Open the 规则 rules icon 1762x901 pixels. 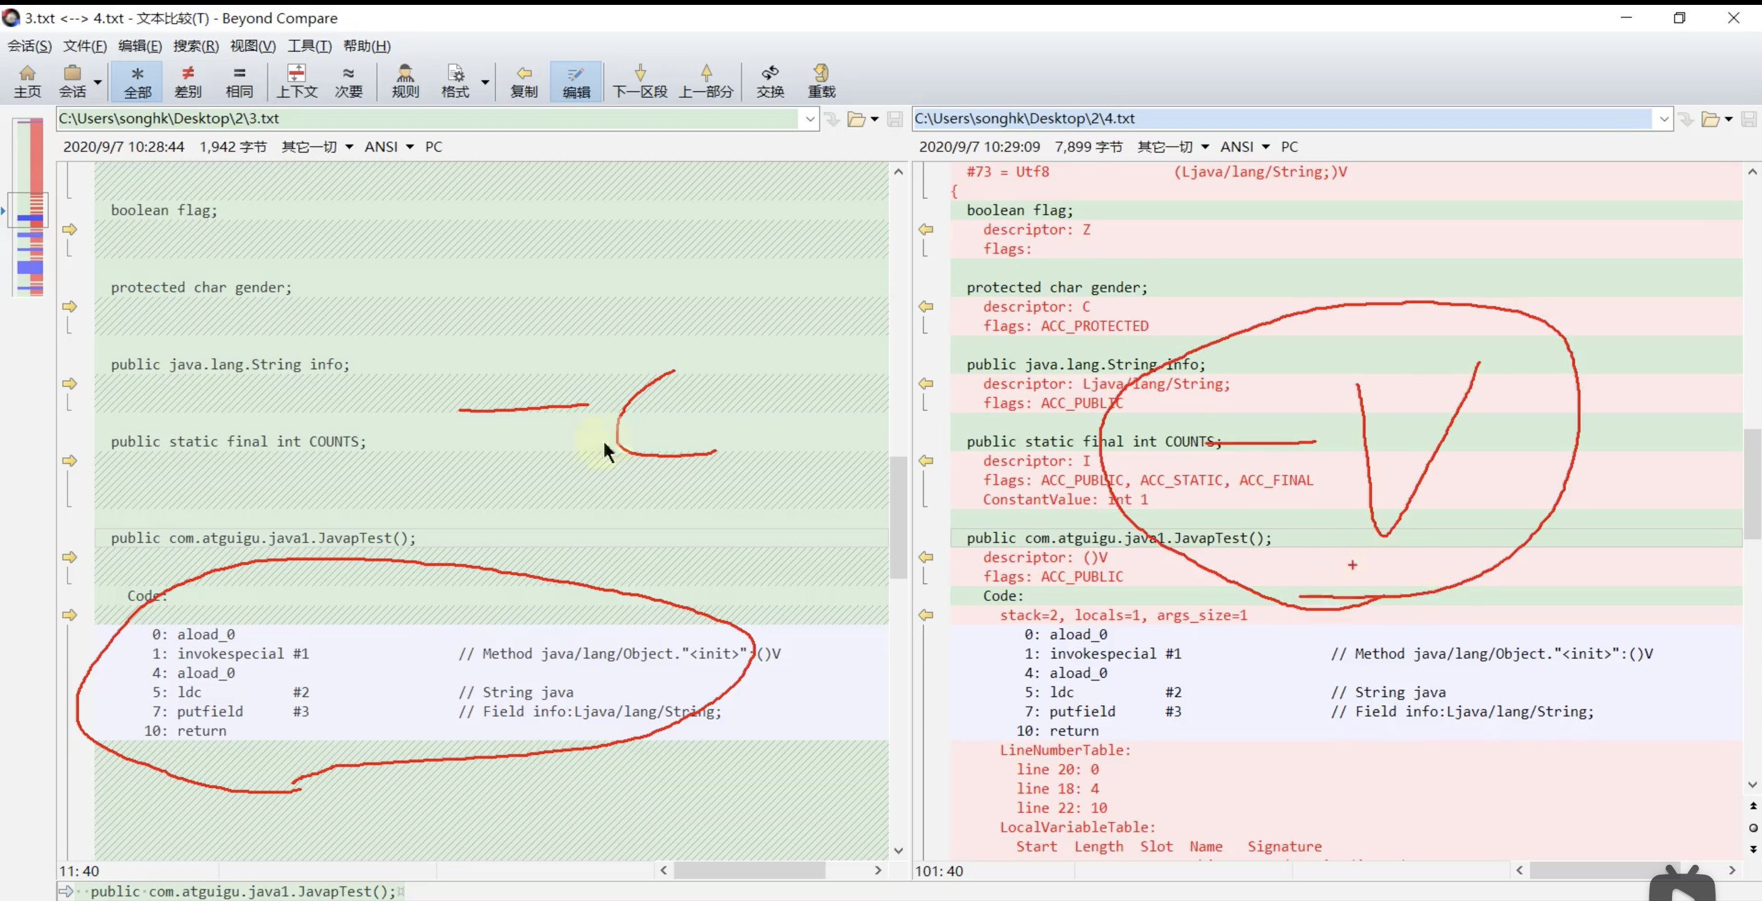pyautogui.click(x=405, y=81)
